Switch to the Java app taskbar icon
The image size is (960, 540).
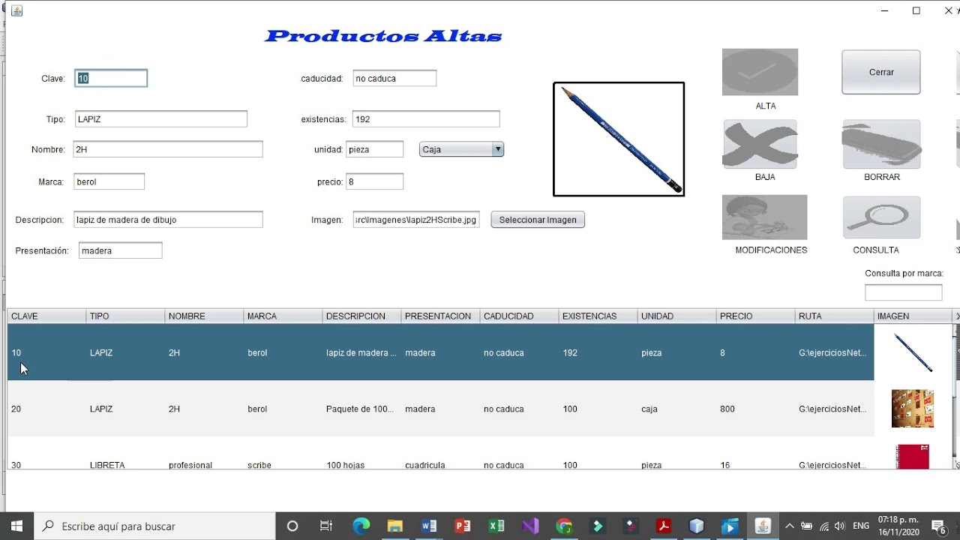pos(763,526)
